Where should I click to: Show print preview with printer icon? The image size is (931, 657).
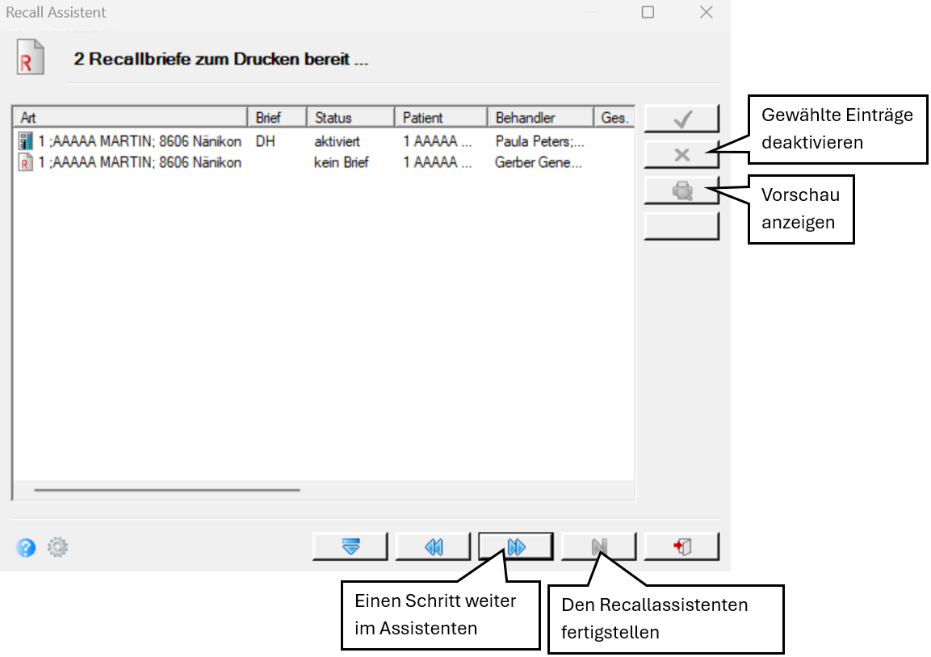[681, 191]
